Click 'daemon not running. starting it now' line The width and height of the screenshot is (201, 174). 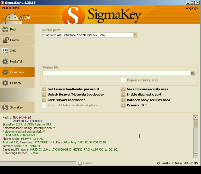click(29, 128)
